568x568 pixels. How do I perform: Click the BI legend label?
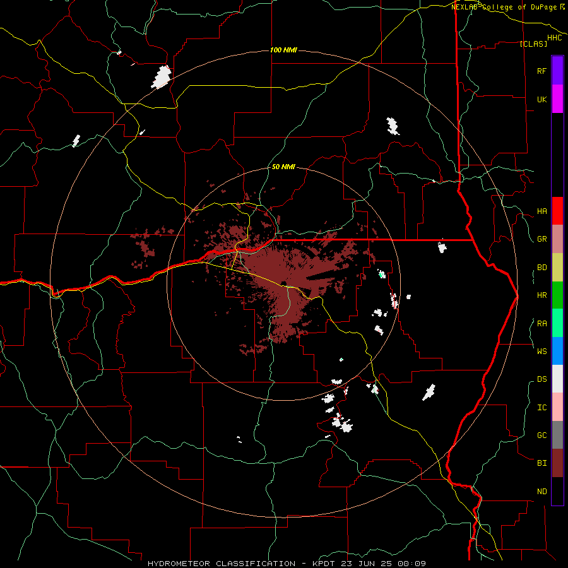(541, 463)
